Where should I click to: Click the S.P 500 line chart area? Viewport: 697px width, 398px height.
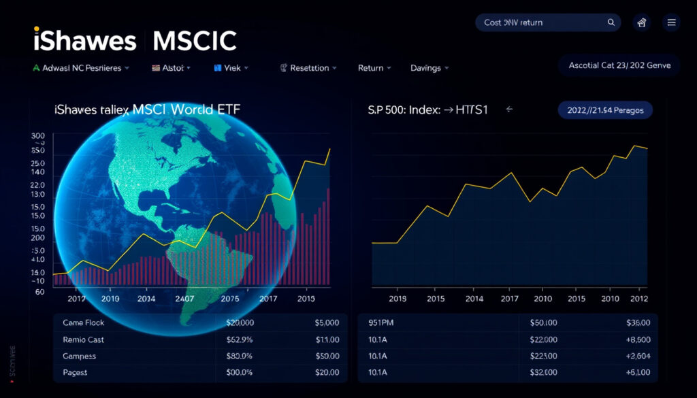coord(509,216)
